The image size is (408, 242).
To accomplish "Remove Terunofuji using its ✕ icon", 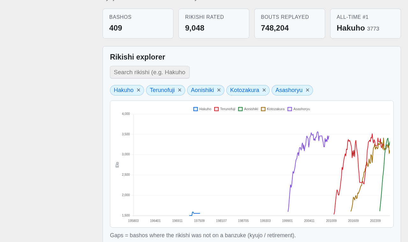I will click(x=180, y=90).
